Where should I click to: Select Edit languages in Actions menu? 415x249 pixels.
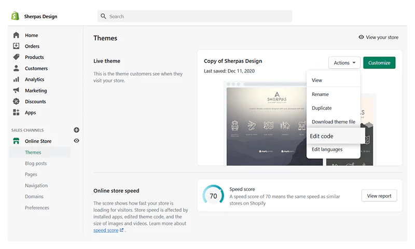point(334,149)
